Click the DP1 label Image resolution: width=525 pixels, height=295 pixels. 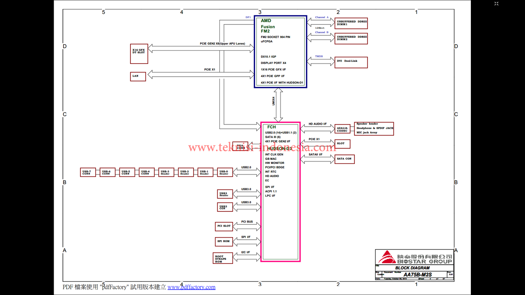(x=248, y=17)
